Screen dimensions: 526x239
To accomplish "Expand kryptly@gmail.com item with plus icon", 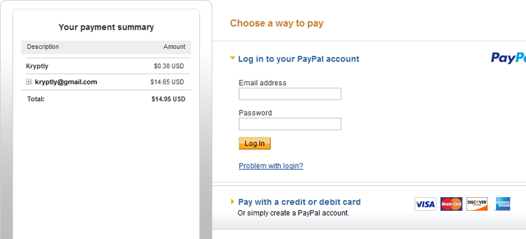I will pos(29,82).
